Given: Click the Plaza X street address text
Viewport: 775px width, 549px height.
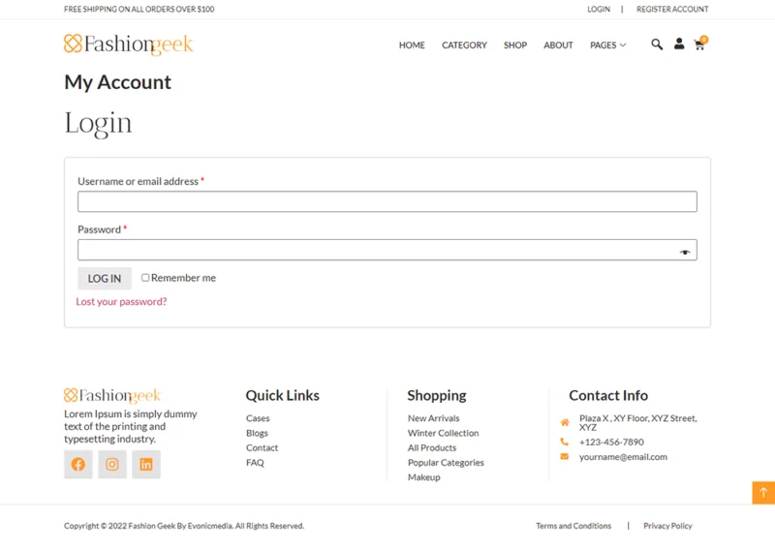Looking at the screenshot, I should coord(638,422).
